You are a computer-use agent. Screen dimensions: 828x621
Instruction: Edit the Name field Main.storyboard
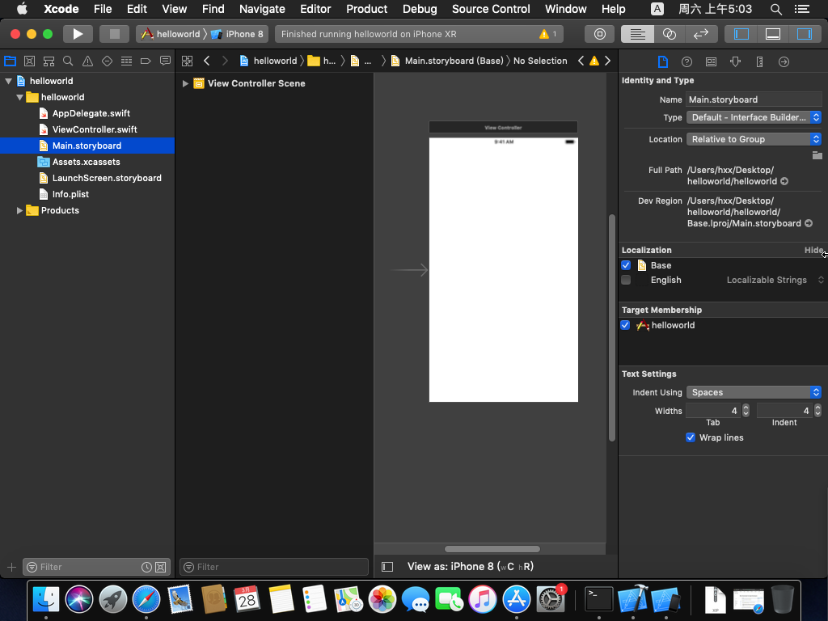[754, 99]
